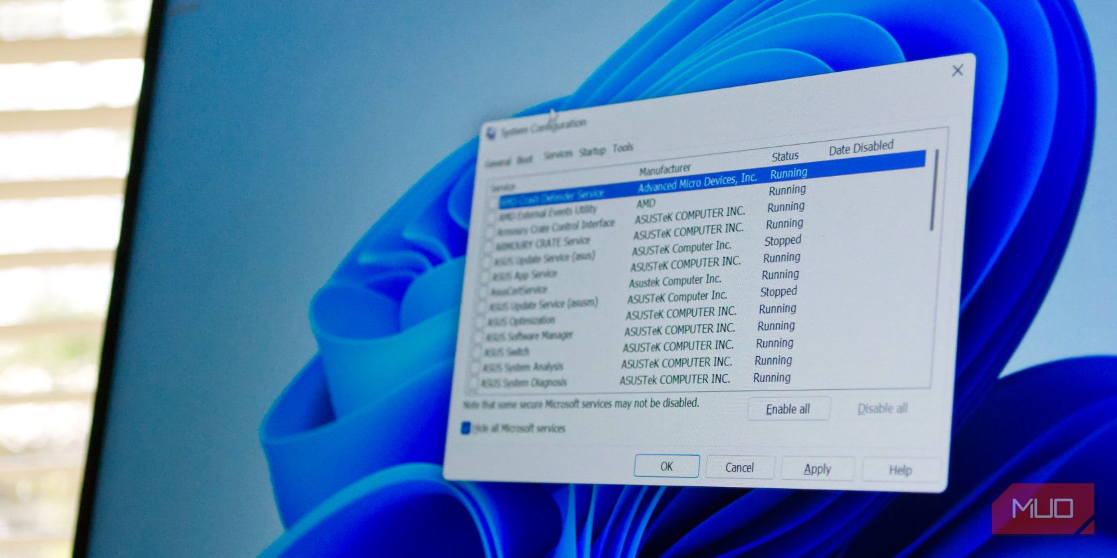Check the ASUS Software Manager checkbox
This screenshot has height=558, width=1117.
pyautogui.click(x=479, y=338)
